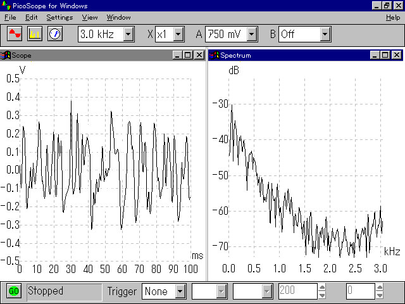Open the Settings menu
Screen dimensions: 405x304
[59, 17]
